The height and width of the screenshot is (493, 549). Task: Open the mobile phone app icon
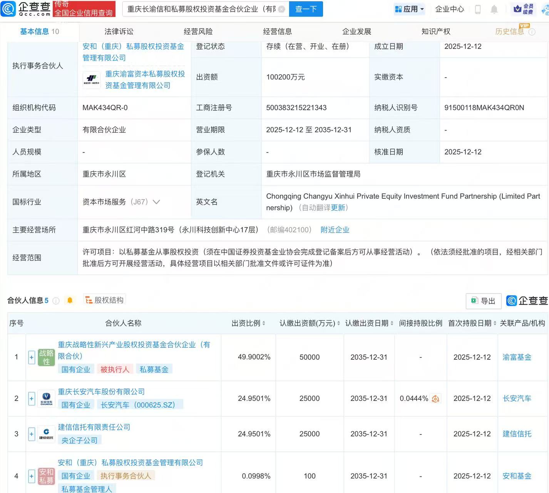pos(478,9)
